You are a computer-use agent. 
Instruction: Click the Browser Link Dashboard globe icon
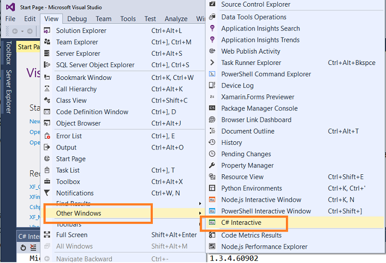click(x=212, y=120)
